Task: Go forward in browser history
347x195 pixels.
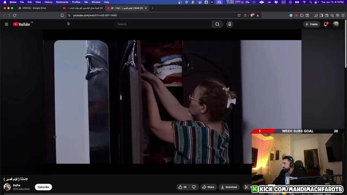Action: pos(9,15)
